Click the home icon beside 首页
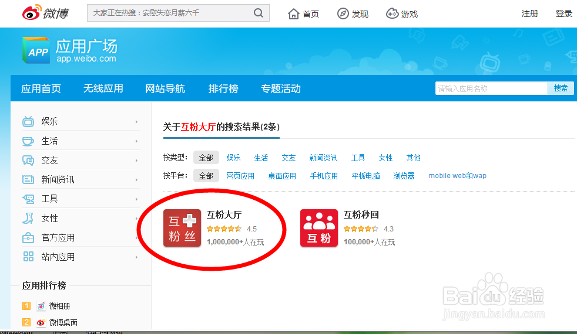The width and height of the screenshot is (577, 334). point(293,13)
